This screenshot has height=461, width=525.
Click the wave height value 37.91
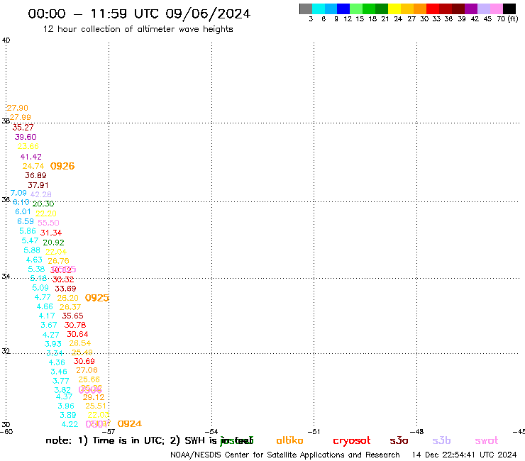38,185
